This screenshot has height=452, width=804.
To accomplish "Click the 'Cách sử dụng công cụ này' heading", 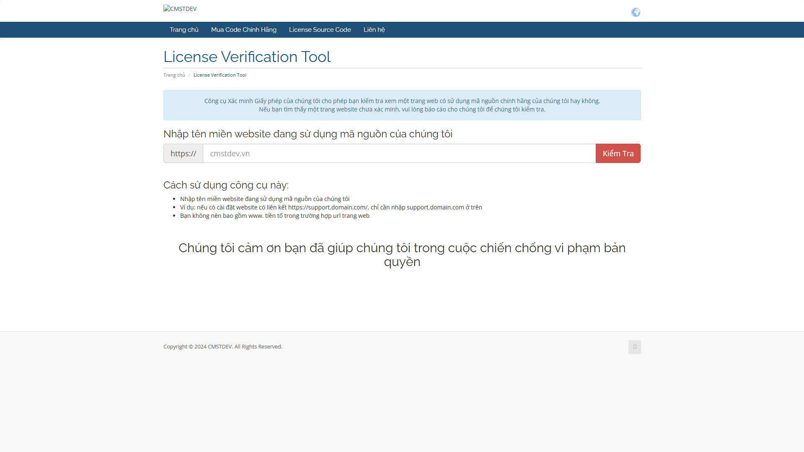I will pos(226,185).
